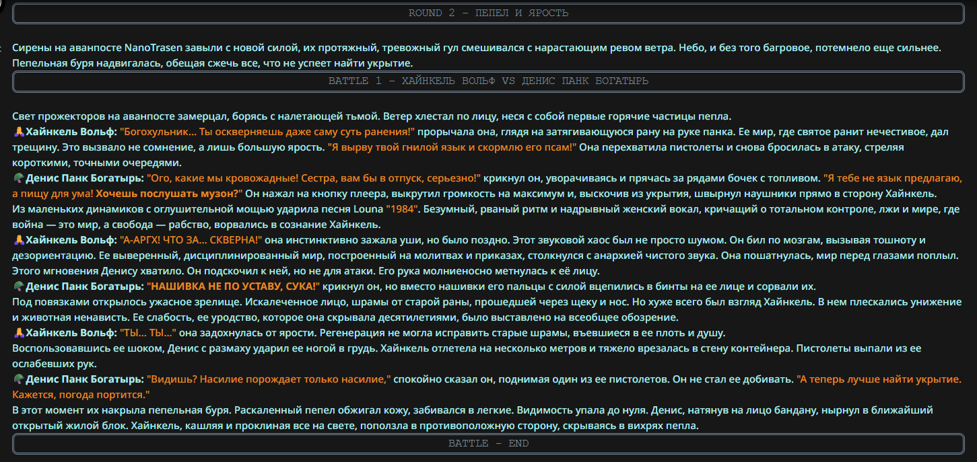
Task: Click the "ROUND 2 - ПЕПЕЛ И ЯРОСТЬ" header
Action: [x=488, y=13]
